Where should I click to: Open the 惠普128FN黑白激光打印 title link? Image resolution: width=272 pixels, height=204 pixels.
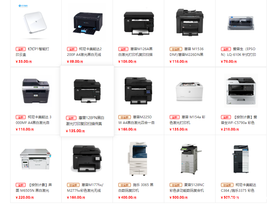(85, 121)
